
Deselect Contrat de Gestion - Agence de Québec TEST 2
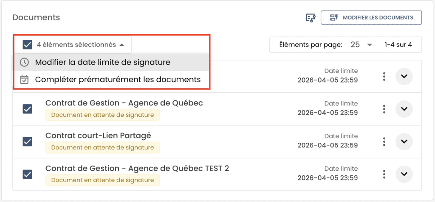click(28, 174)
